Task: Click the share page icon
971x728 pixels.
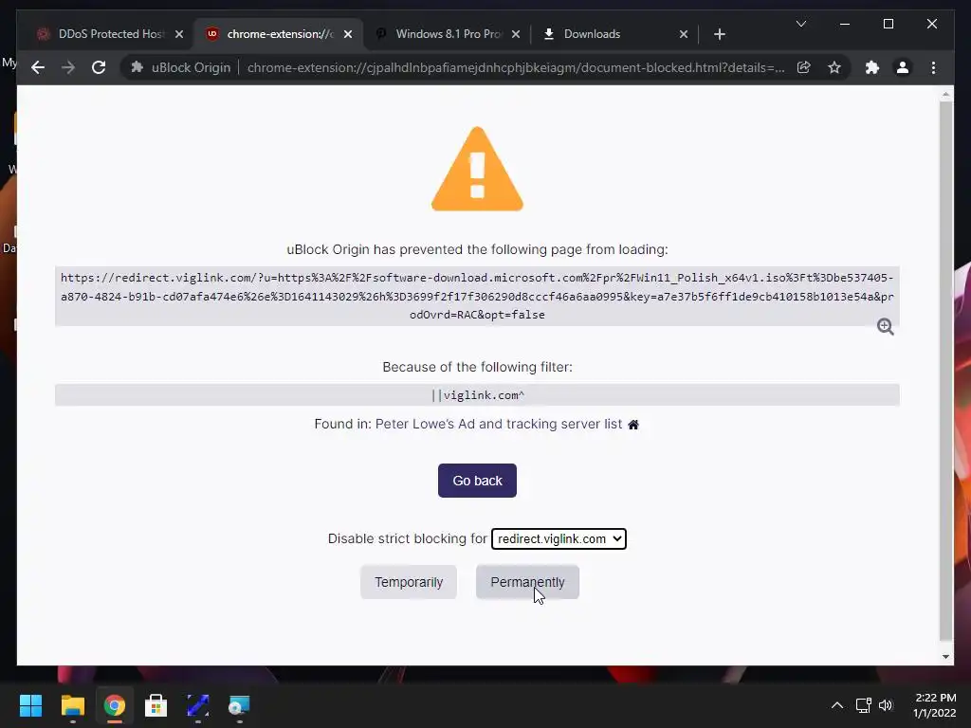Action: click(x=804, y=67)
